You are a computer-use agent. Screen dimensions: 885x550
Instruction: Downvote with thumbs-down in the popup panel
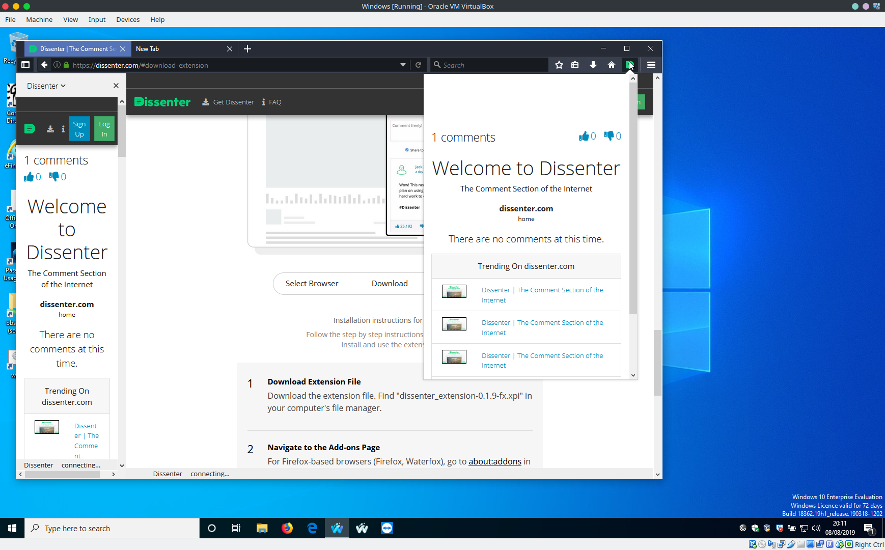tap(609, 135)
